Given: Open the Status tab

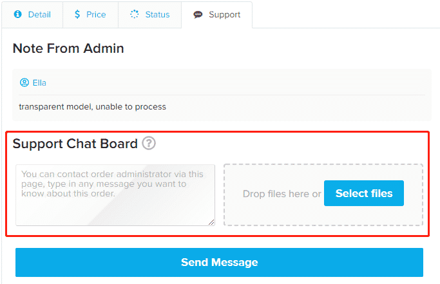Looking at the screenshot, I should tap(150, 15).
